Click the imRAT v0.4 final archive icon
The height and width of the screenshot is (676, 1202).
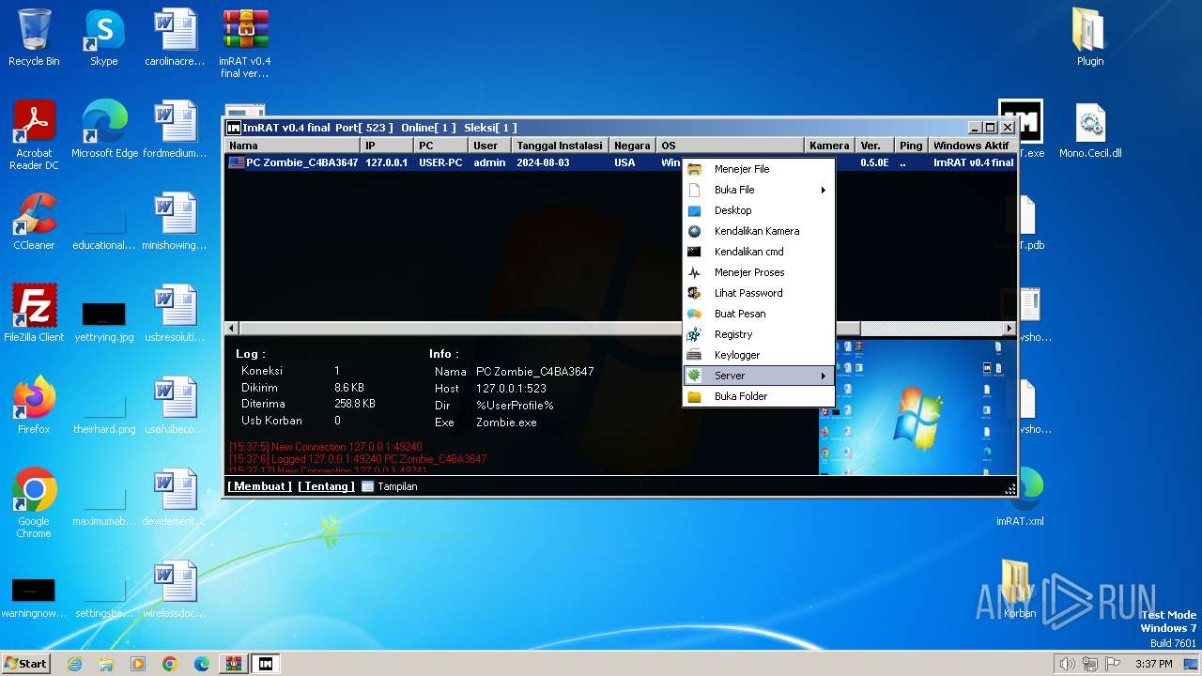click(x=245, y=44)
